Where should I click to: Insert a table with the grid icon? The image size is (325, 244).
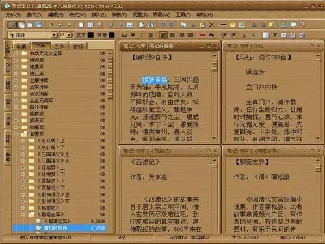tap(266, 35)
